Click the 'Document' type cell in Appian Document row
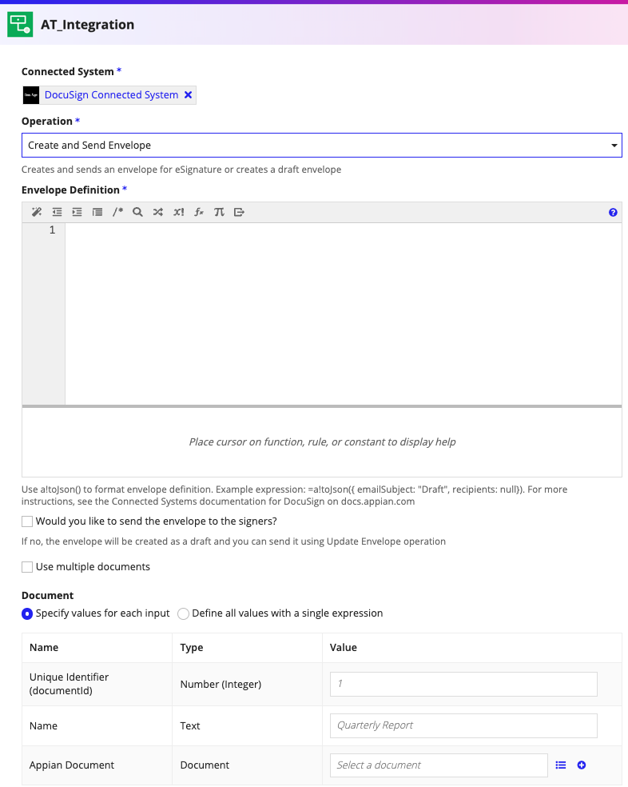Screen dimensions: 628x787 click(x=205, y=765)
